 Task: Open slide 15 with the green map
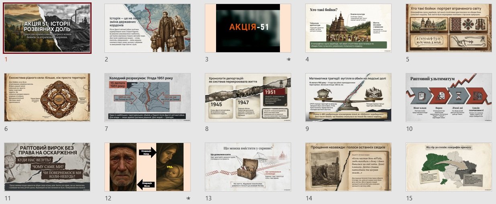pyautogui.click(x=449, y=167)
